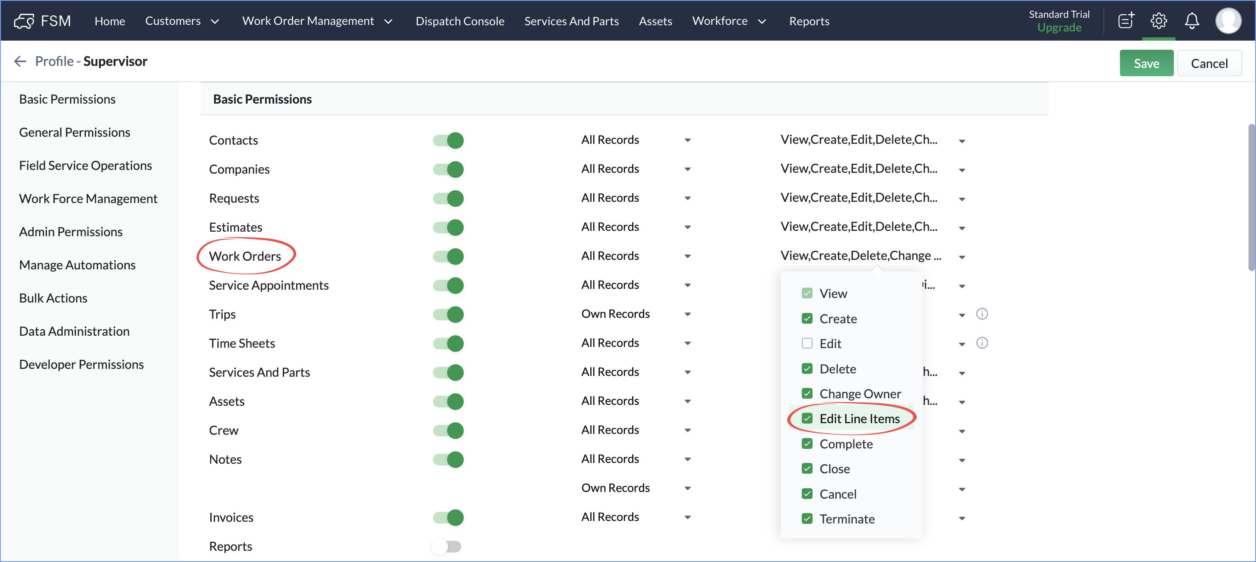Toggle the Service Appointments switch

tap(448, 286)
